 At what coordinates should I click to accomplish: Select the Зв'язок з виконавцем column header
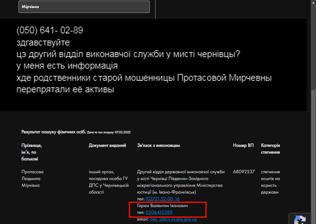(158, 146)
